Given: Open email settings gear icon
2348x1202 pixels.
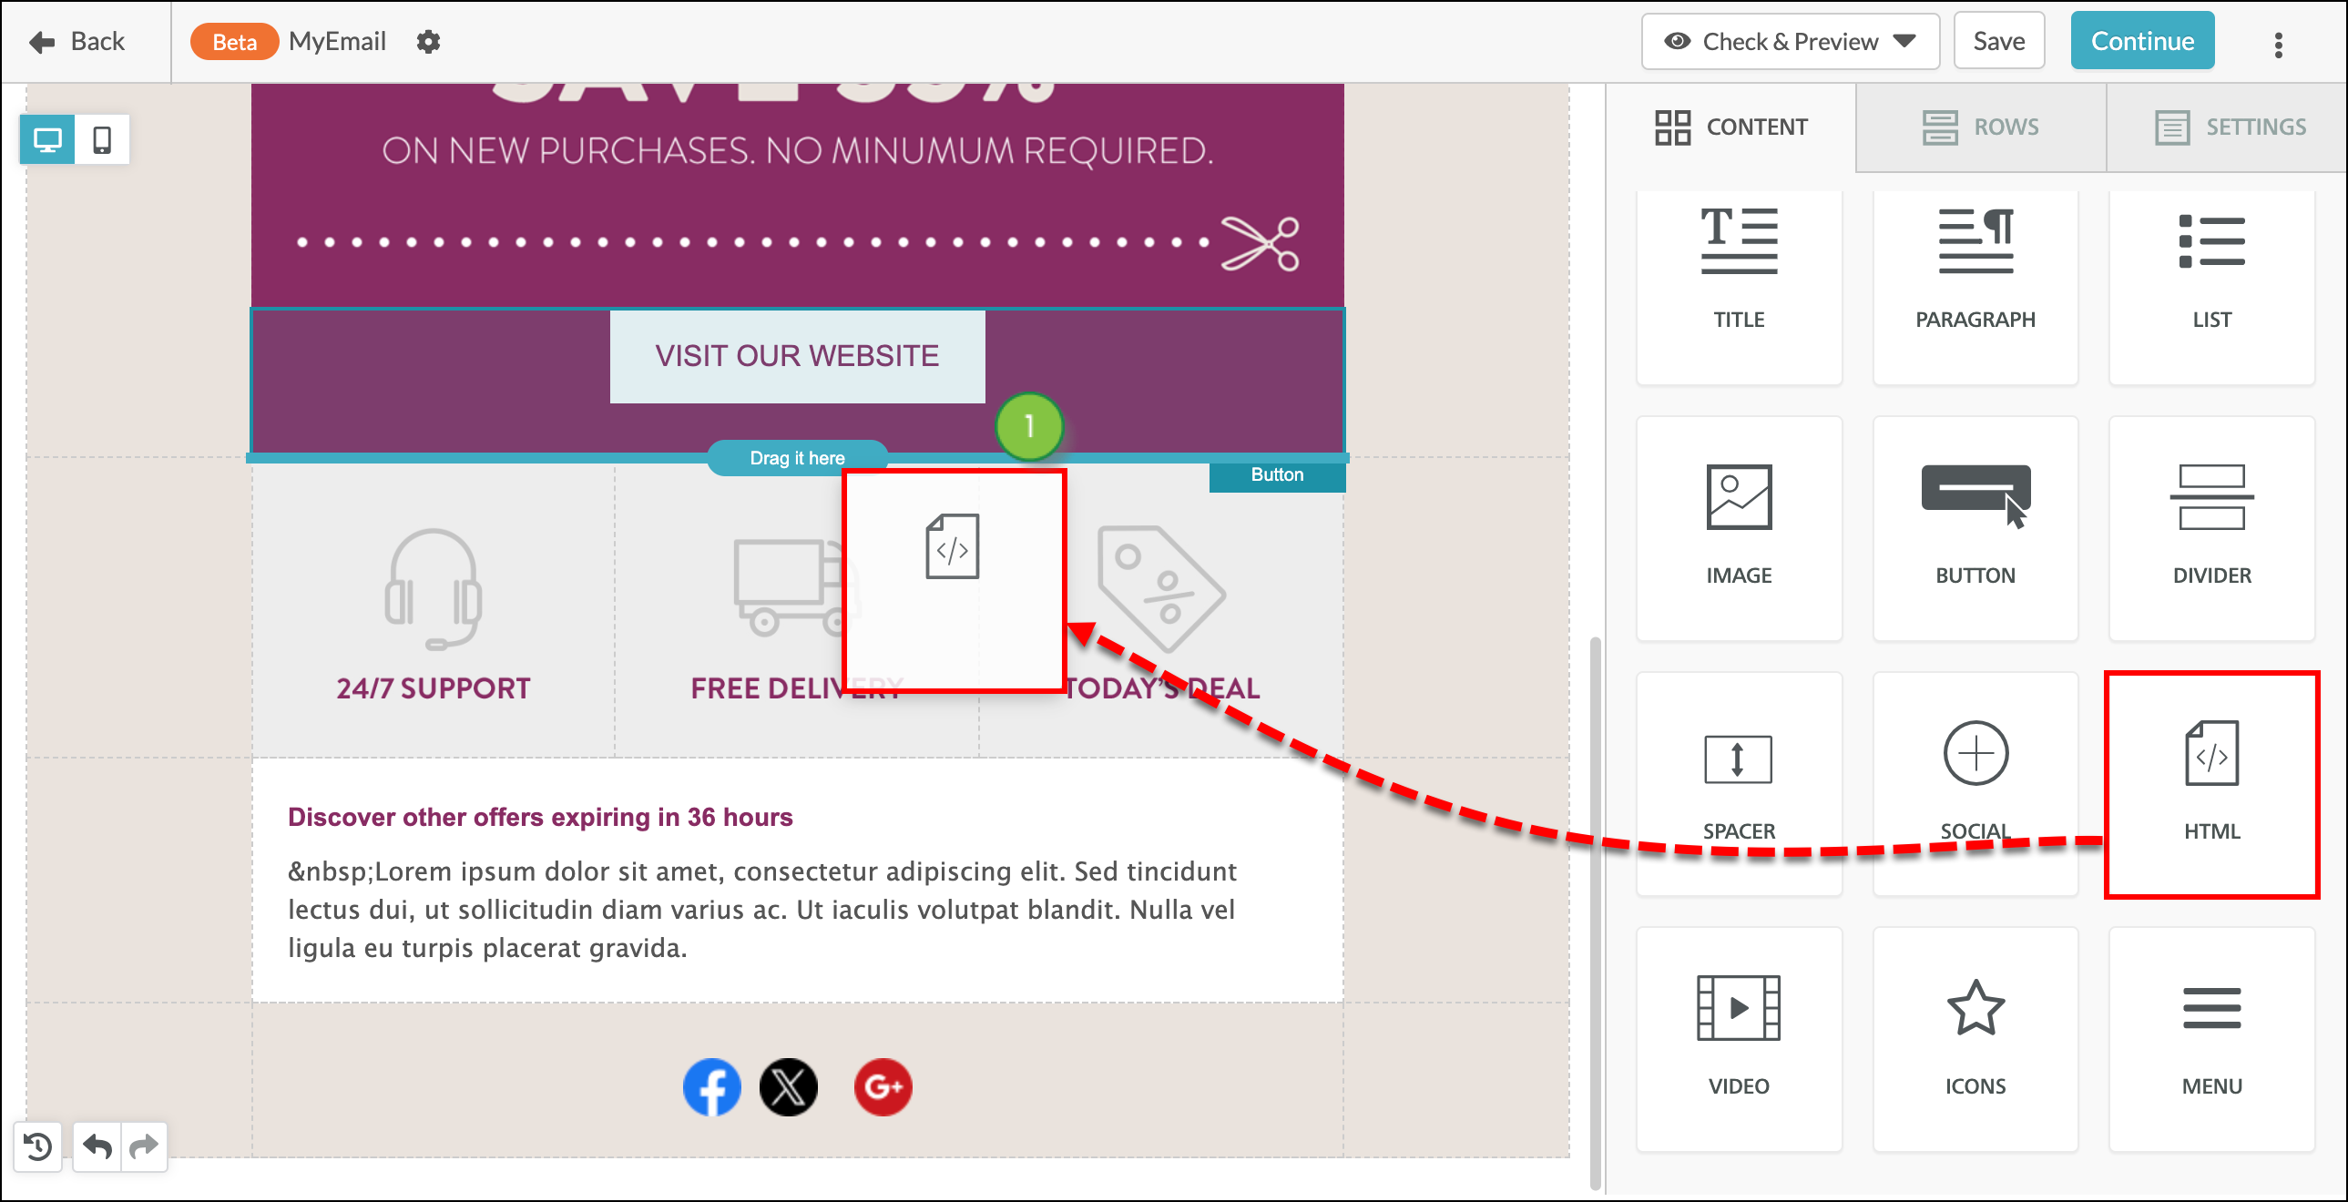Looking at the screenshot, I should pyautogui.click(x=428, y=42).
